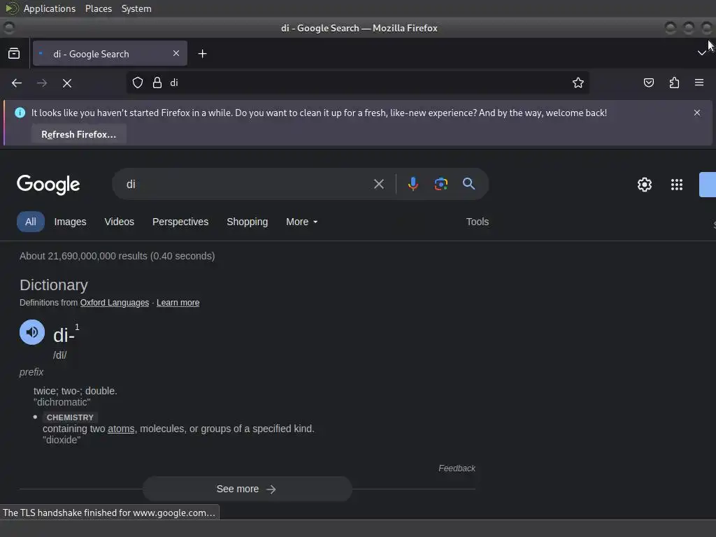
Task: Click the Firefox View icon
Action: tap(14, 54)
